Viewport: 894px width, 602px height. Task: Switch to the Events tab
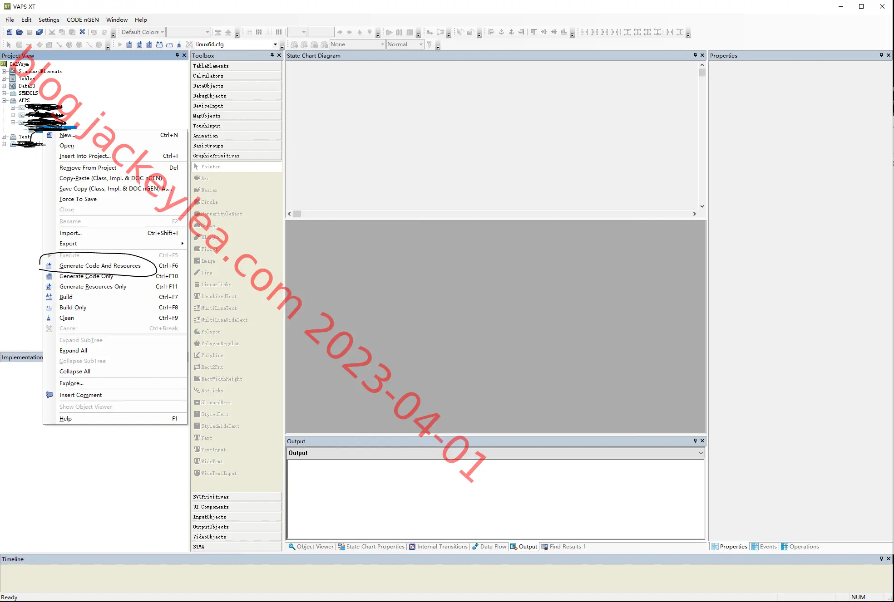pyautogui.click(x=764, y=547)
